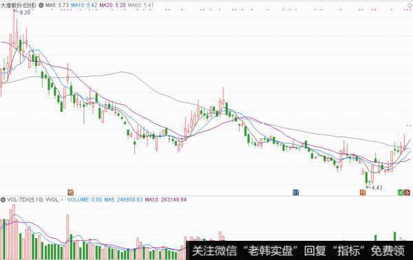This screenshot has width=413, height=260.
Task: Select the MA5: 5.73 indicator label
Action: click(x=57, y=5)
